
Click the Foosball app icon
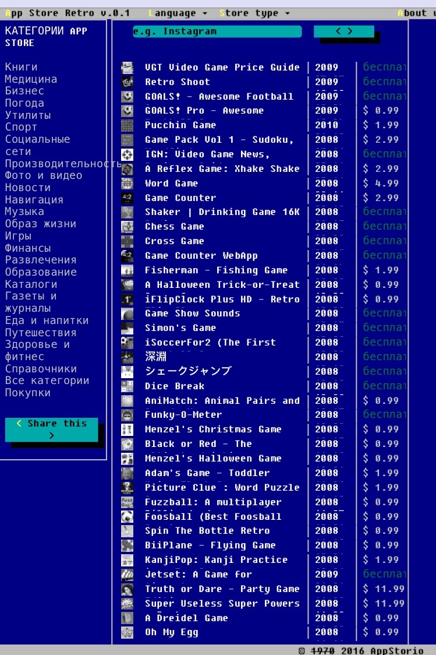[x=127, y=516]
